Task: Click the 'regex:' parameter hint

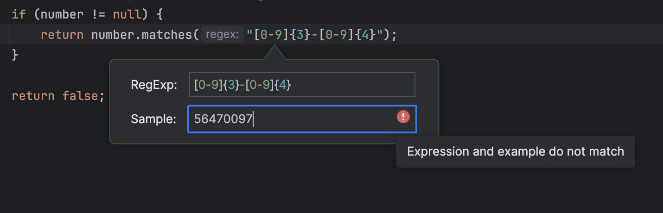Action: click(x=222, y=35)
